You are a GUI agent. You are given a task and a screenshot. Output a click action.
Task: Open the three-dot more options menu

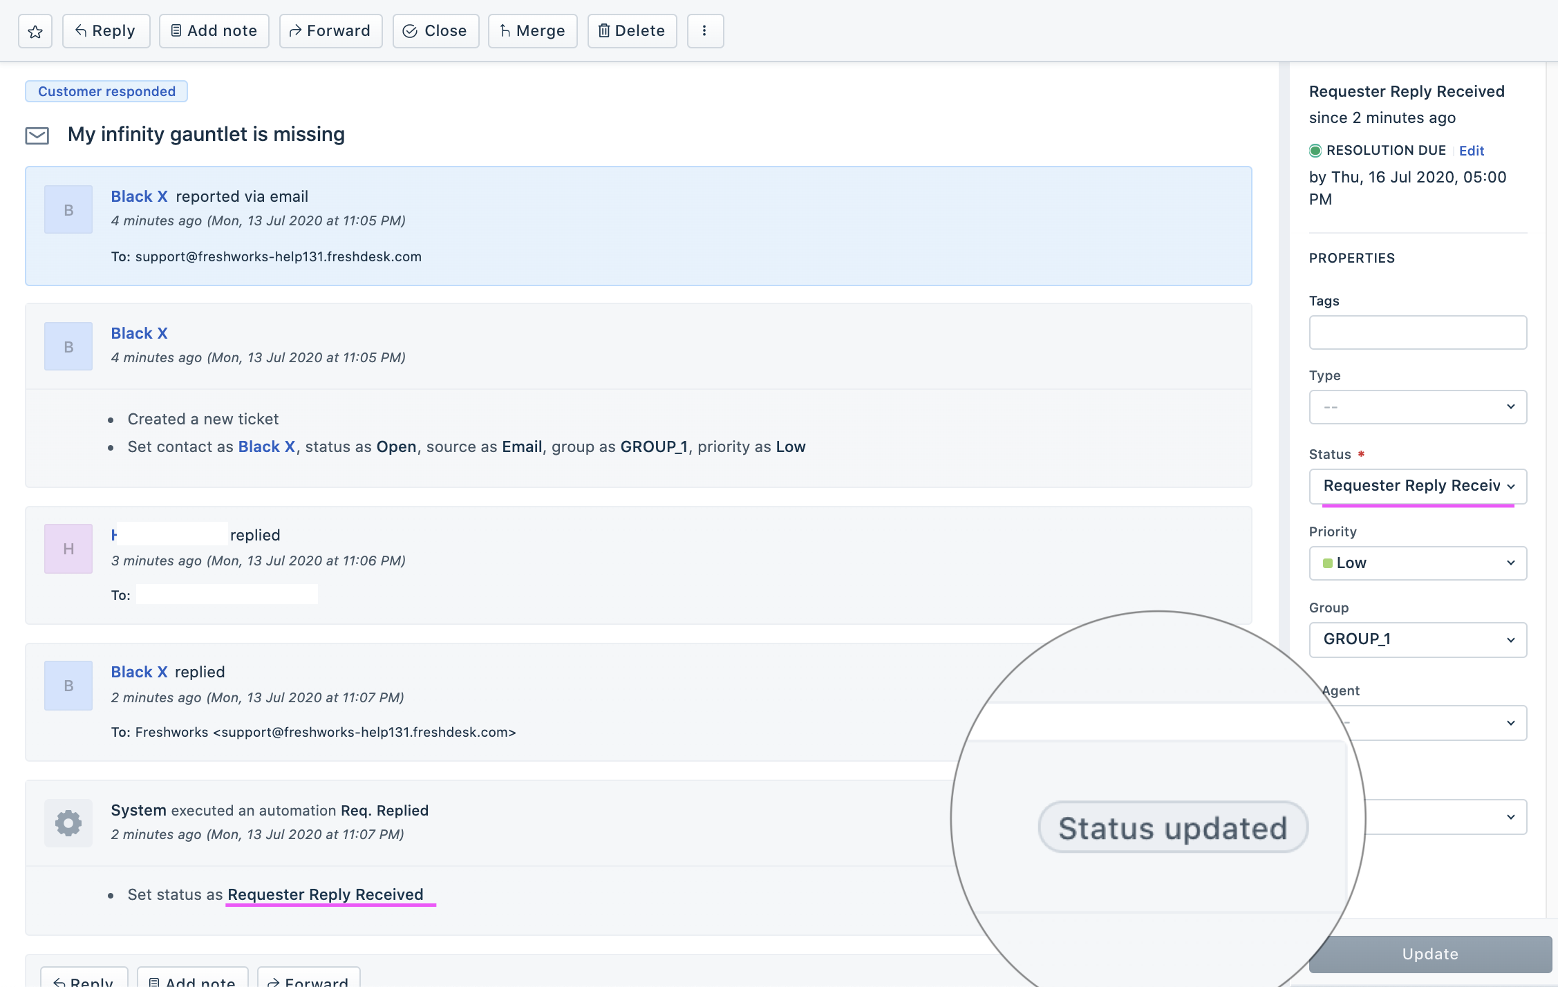(x=704, y=31)
